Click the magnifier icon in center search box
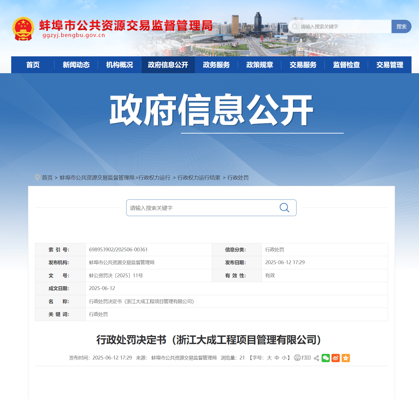Viewport: 419px width, 399px height. coord(284,208)
